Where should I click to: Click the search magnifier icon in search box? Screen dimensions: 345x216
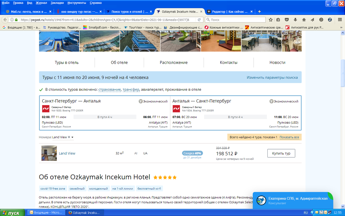[x=208, y=20]
